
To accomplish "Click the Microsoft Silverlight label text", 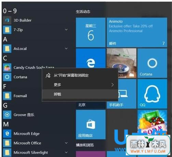I will (x=31, y=153).
